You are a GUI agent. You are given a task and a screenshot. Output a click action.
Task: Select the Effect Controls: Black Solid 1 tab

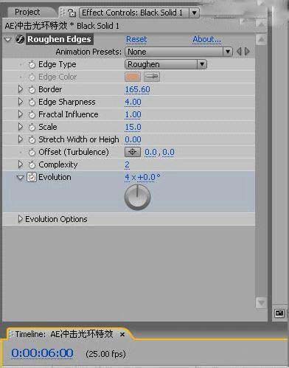(x=132, y=13)
